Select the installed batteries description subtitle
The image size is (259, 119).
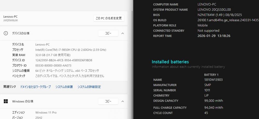pos(188,67)
